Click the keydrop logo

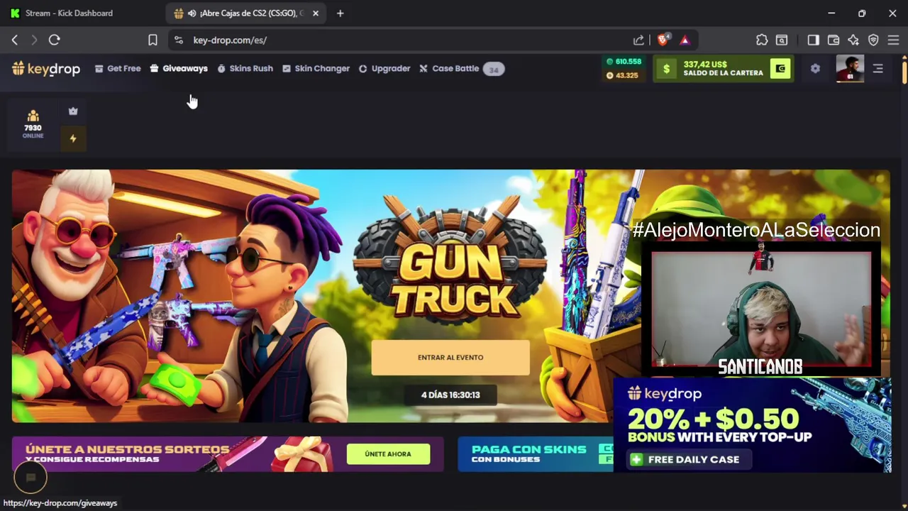pos(46,69)
